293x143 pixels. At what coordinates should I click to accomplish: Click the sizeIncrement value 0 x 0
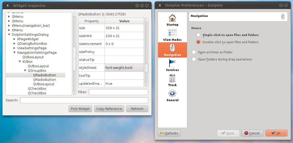124,44
